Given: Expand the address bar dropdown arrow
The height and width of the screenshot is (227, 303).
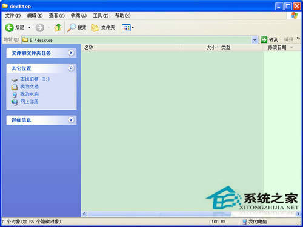Looking at the screenshot, I should coord(255,40).
